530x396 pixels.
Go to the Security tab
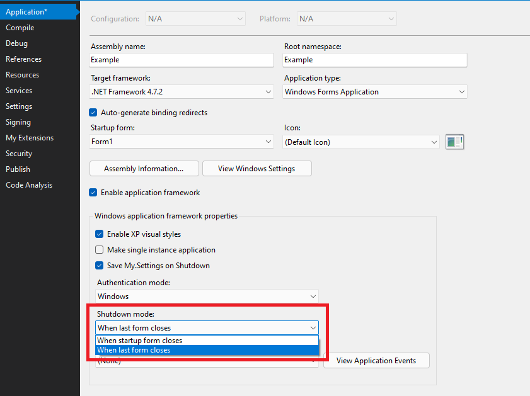point(38,154)
